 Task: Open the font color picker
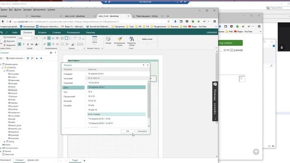point(37,44)
